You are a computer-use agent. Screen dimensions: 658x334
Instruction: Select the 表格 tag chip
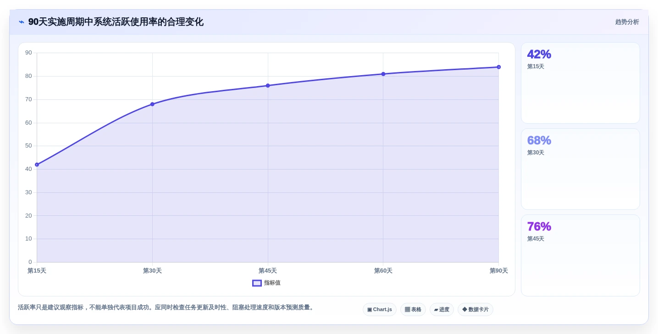(413, 310)
